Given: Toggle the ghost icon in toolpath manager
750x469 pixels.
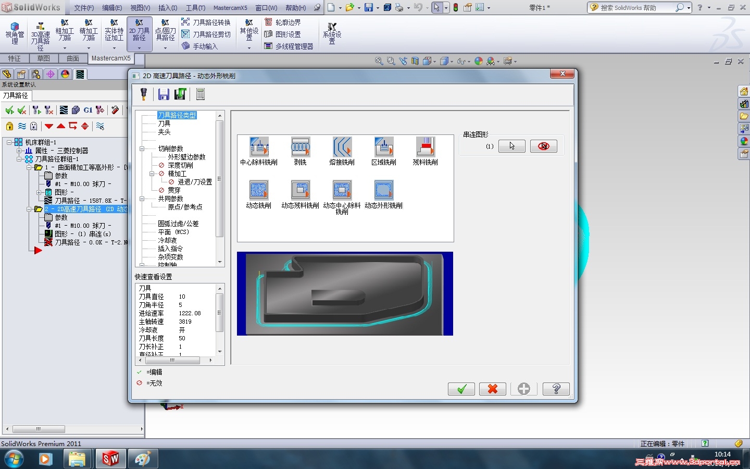Looking at the screenshot, I should [x=34, y=126].
